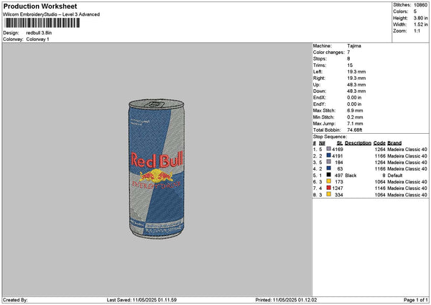
Task: Click the St. column header
Action: pos(340,143)
